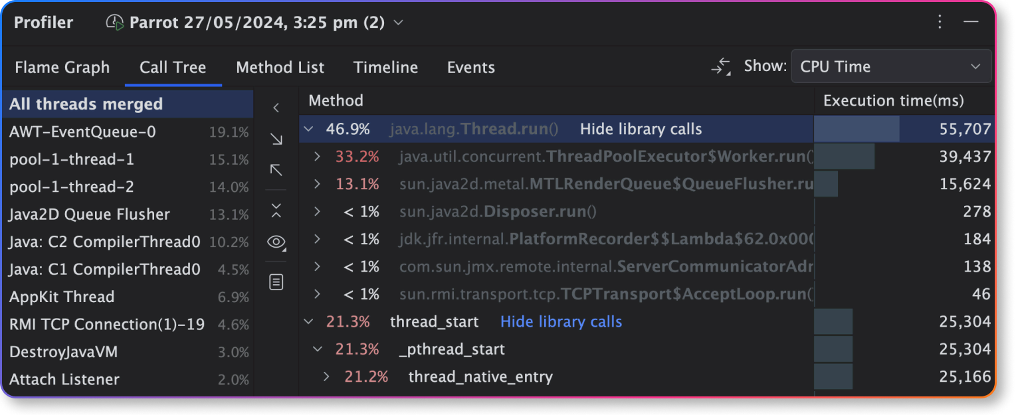Collapse the java.lang.Thread.run node

(x=308, y=129)
